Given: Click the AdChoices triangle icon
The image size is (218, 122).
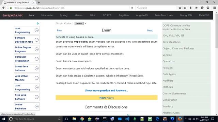Looking at the screenshot, I should tap(38, 23).
